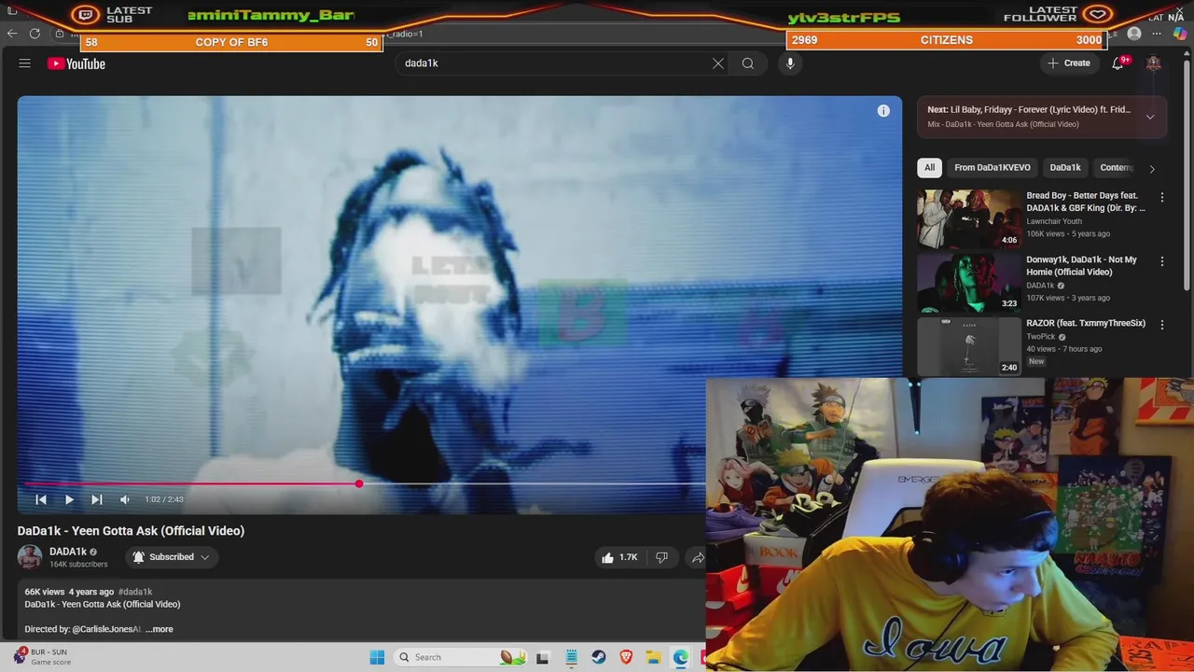Select the DaDa1k filter chip
1194x672 pixels.
[1065, 168]
